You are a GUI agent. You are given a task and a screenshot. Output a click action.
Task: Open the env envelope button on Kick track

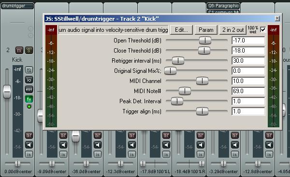pos(29,89)
